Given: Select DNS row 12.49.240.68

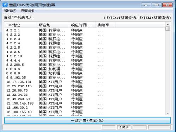Looking at the screenshot, I should click(85, 99).
